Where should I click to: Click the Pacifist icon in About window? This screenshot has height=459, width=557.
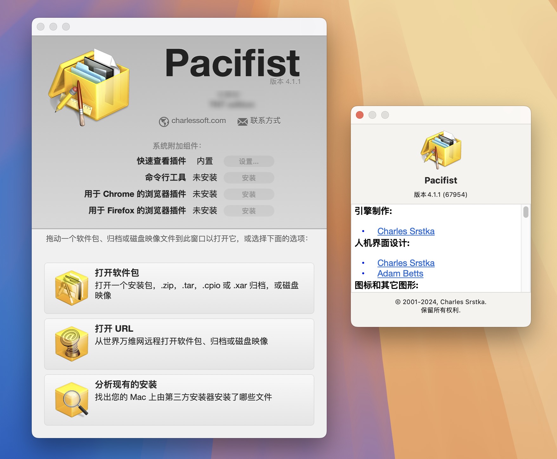441,150
